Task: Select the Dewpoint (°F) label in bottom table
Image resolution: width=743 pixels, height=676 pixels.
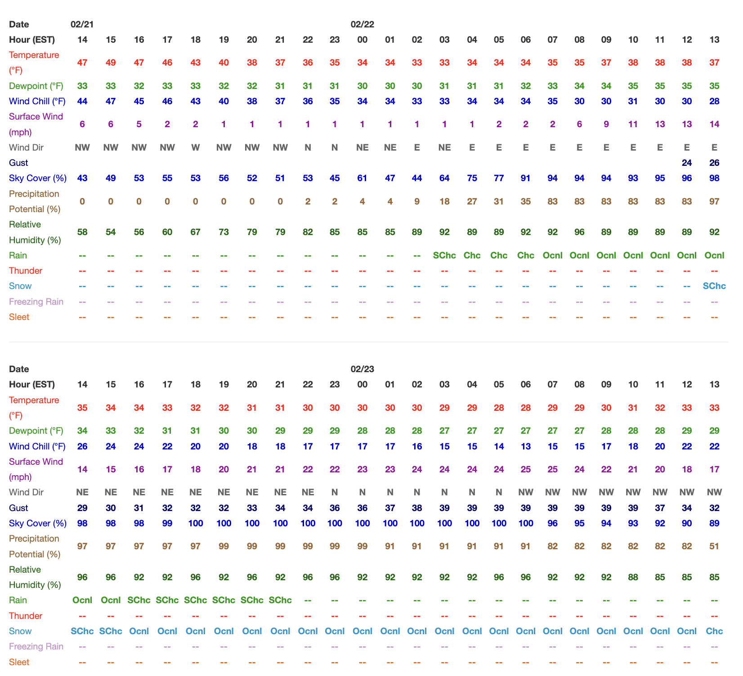Action: (x=36, y=431)
